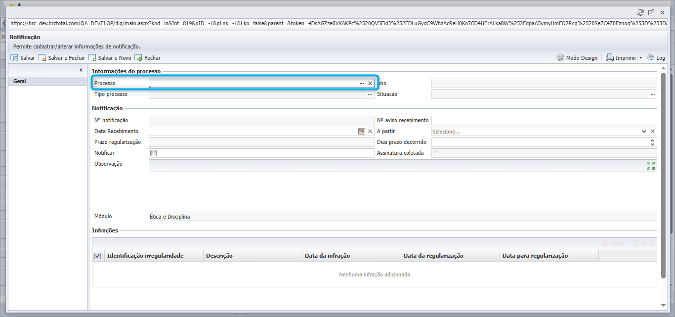Image resolution: width=675 pixels, height=317 pixels.
Task: Click the Salvar toolbar icon
Action: click(x=14, y=58)
